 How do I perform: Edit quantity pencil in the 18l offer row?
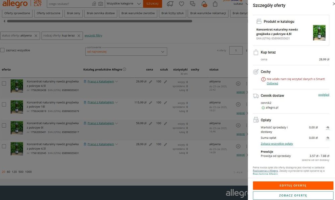click(166, 103)
